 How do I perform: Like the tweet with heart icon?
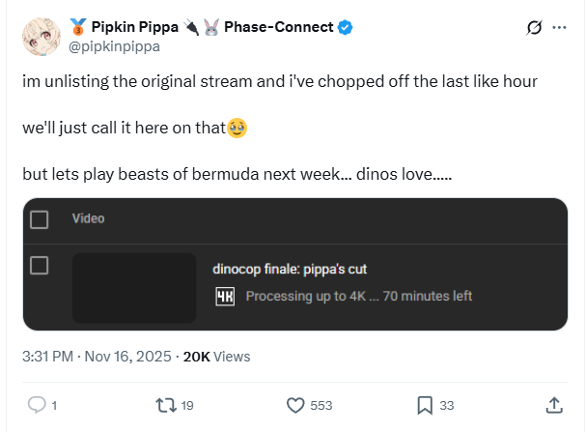click(296, 405)
